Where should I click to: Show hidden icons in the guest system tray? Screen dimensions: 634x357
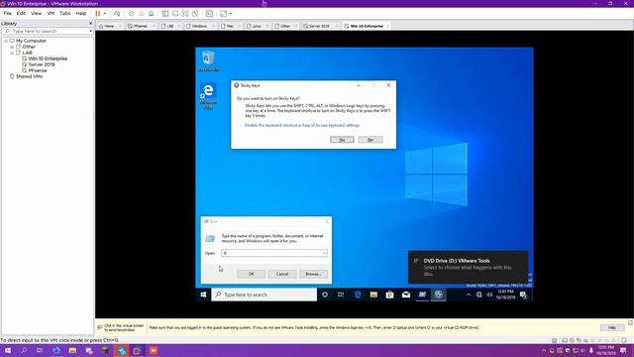click(x=469, y=295)
